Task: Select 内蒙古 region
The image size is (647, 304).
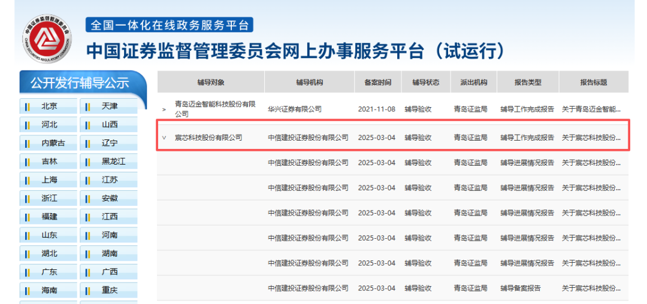Action: pos(49,143)
